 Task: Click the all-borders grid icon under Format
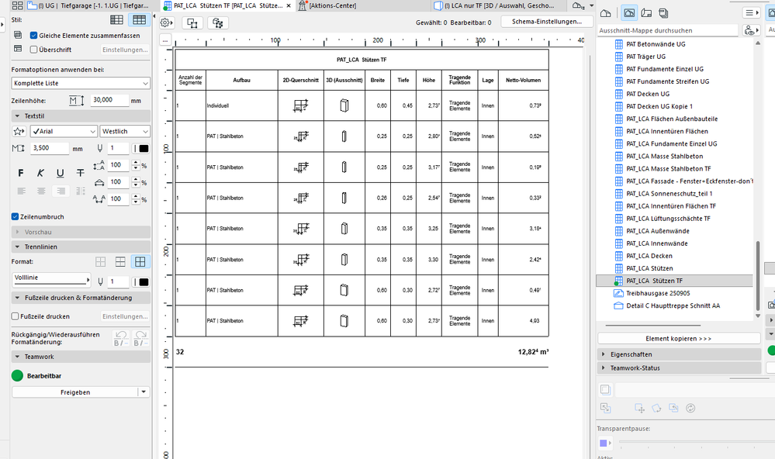pos(140,262)
